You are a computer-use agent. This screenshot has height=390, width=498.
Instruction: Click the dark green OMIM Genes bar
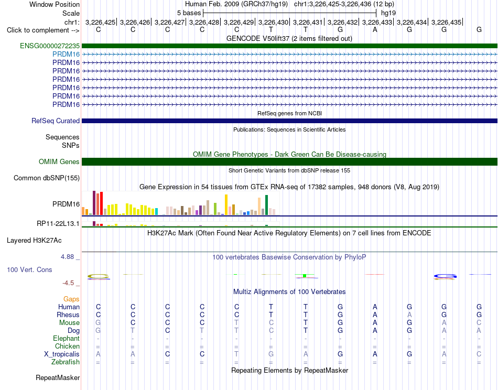coord(289,161)
